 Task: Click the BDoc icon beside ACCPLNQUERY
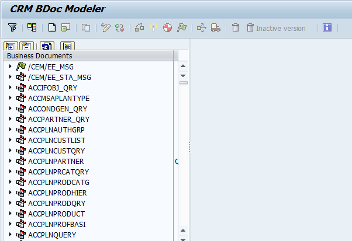[21, 235]
